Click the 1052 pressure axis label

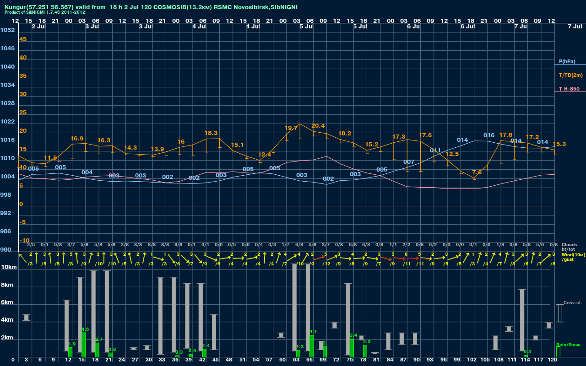7,30
